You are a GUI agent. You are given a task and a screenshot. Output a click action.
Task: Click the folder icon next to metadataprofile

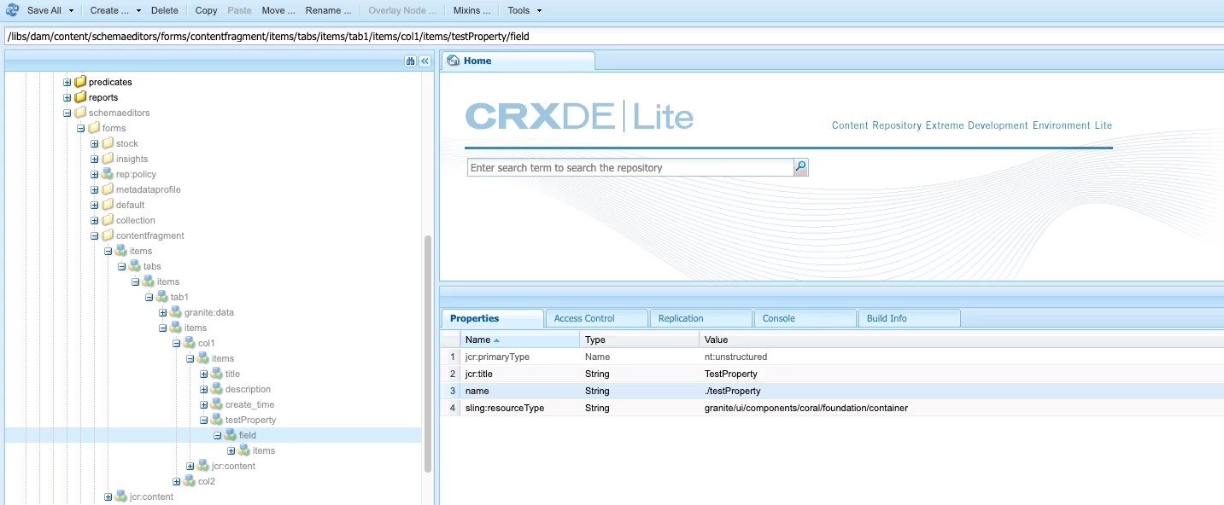108,189
